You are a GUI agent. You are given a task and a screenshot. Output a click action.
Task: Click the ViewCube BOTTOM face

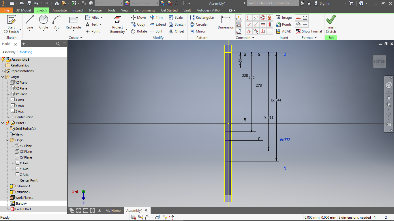click(x=380, y=62)
